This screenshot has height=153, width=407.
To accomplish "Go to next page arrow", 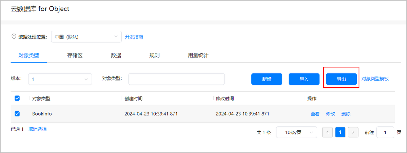I will coord(353,132).
